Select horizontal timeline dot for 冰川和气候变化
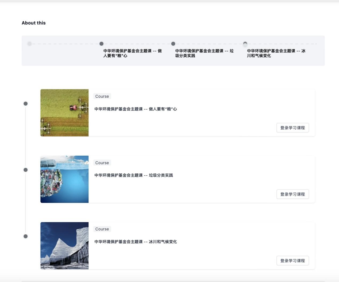The image size is (339, 282). pos(245,44)
